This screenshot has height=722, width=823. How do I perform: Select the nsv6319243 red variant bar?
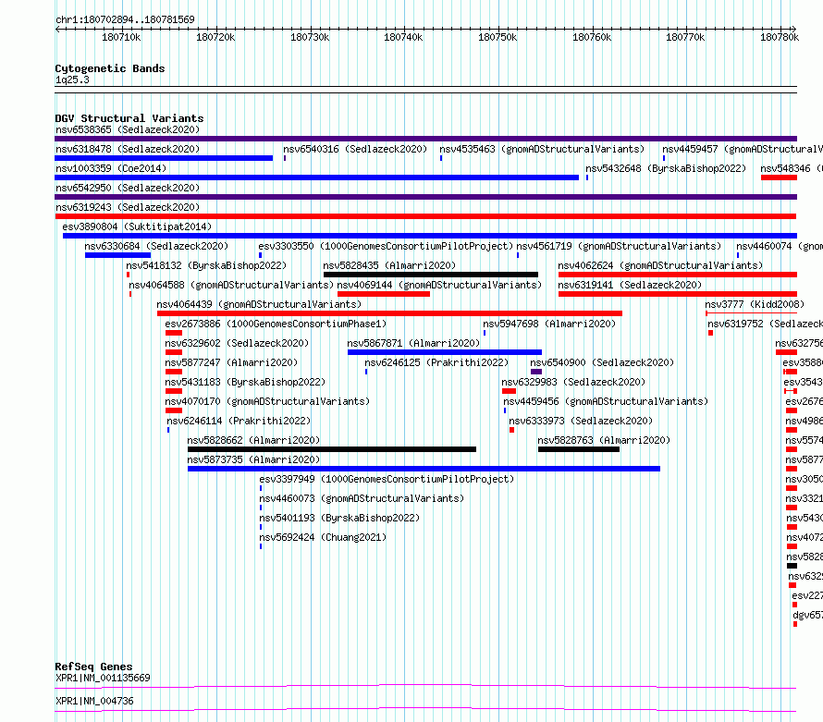point(425,216)
